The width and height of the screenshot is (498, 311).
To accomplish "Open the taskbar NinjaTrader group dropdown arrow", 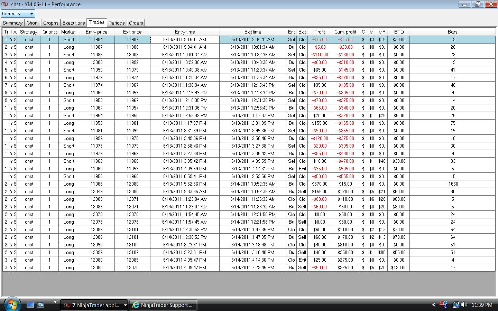I will tap(125, 305).
